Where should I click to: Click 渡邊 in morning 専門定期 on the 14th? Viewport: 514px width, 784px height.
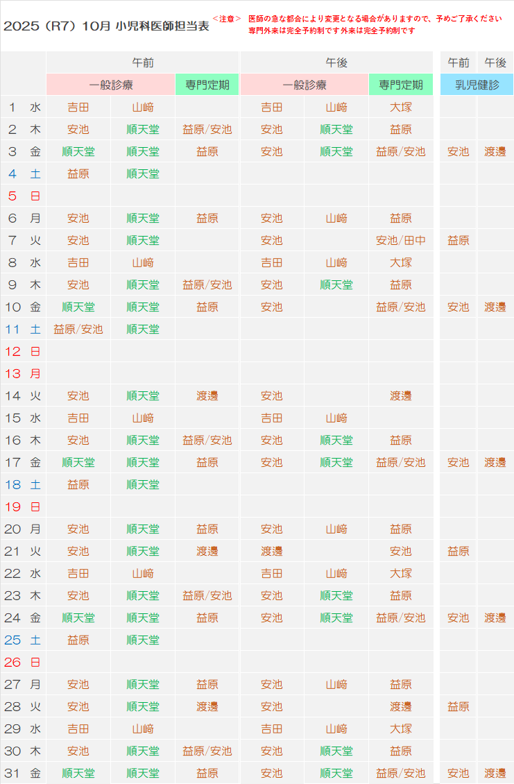pos(207,396)
